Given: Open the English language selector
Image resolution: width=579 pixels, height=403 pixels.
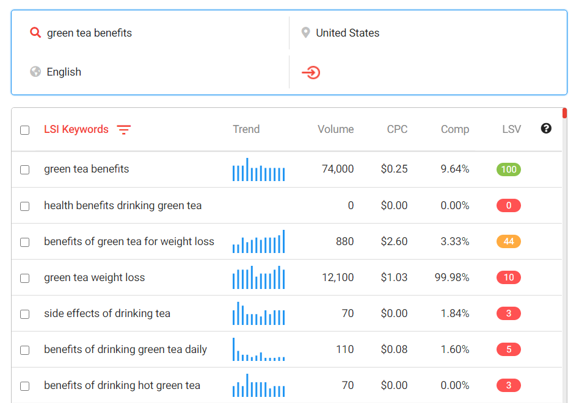Looking at the screenshot, I should pos(64,72).
